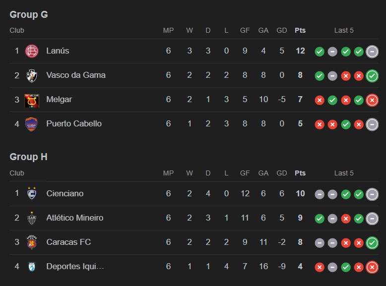Click Caracas FC's latest win result icon
This screenshot has height=286, width=386.
pos(372,243)
